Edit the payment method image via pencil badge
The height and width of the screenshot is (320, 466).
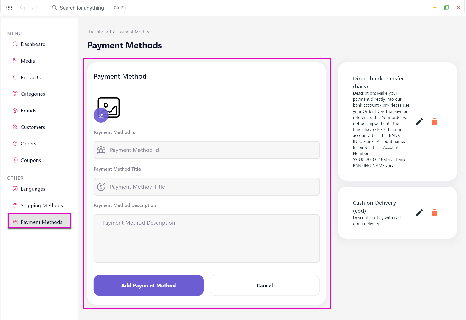coord(101,115)
